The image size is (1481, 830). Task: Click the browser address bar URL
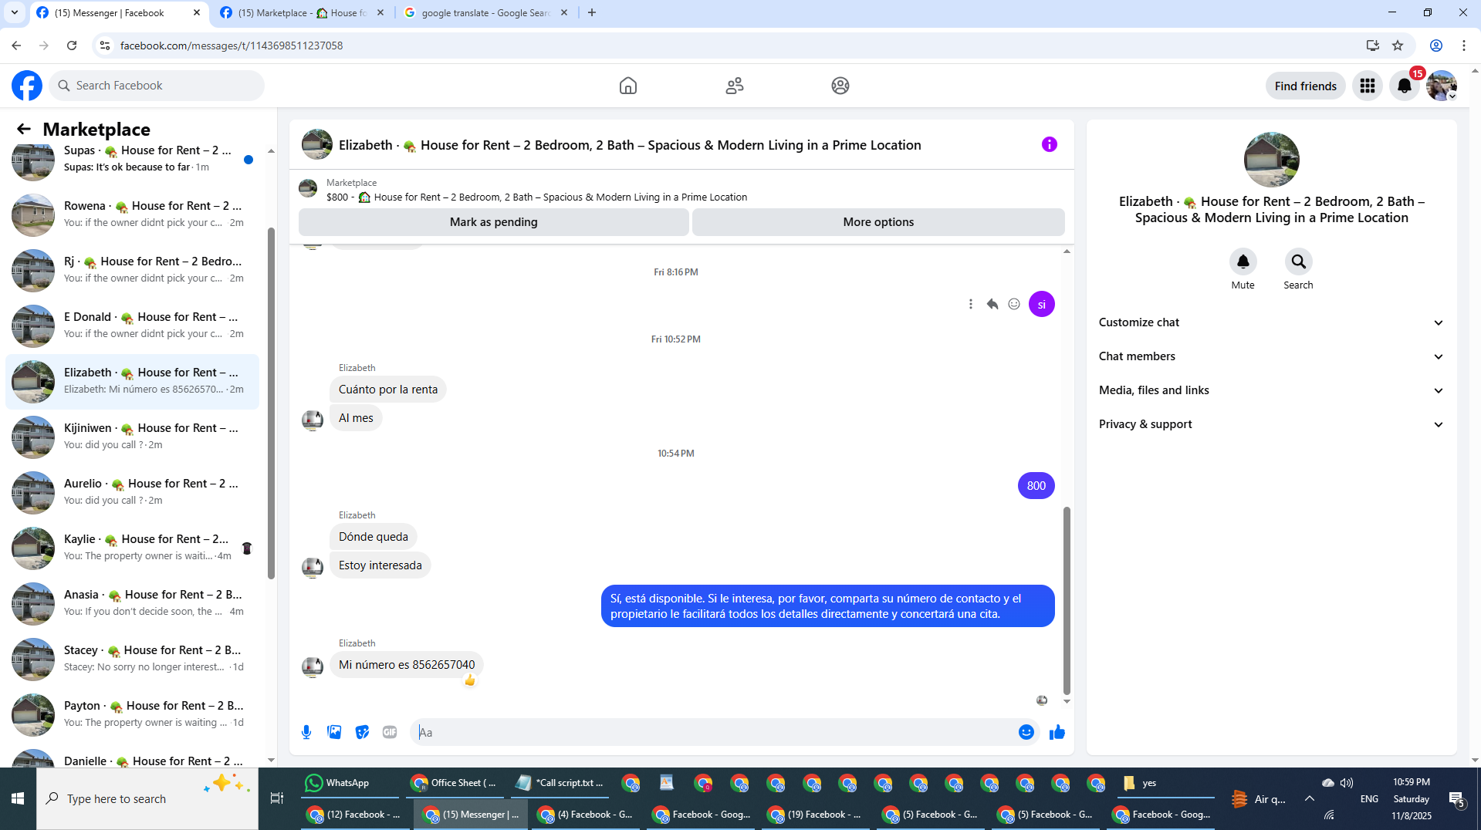[232, 46]
